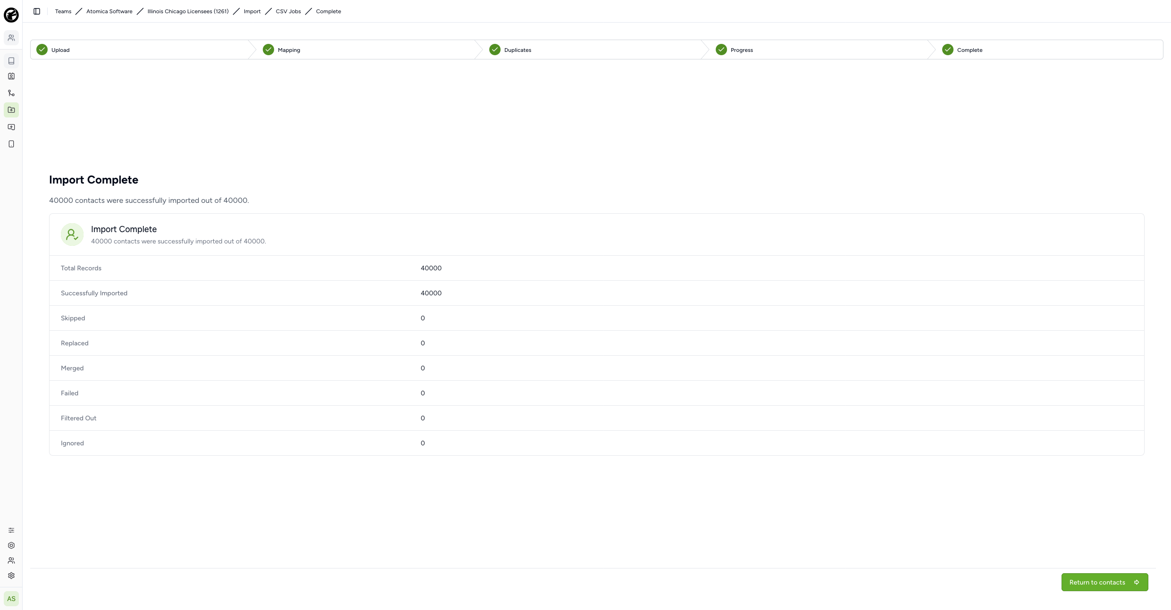Open the sliders icon in the sidebar
The height and width of the screenshot is (610, 1171).
(11, 530)
